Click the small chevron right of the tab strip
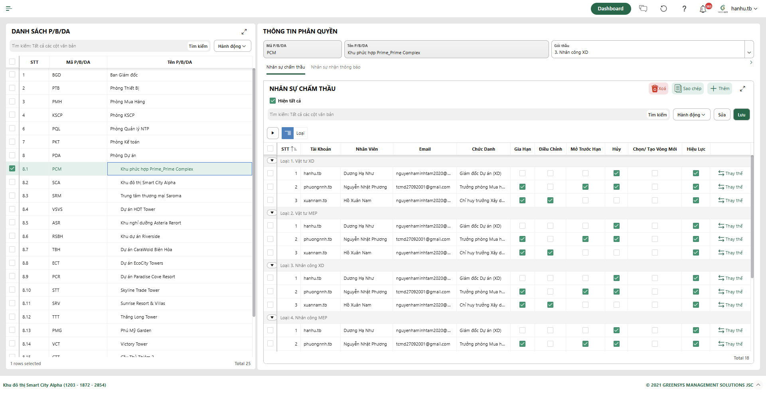The height and width of the screenshot is (393, 766). pyautogui.click(x=751, y=63)
